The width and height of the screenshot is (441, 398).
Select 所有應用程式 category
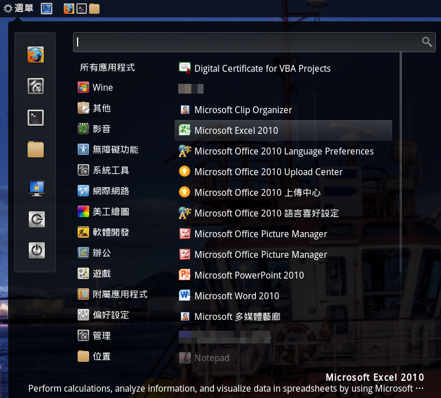(x=108, y=67)
